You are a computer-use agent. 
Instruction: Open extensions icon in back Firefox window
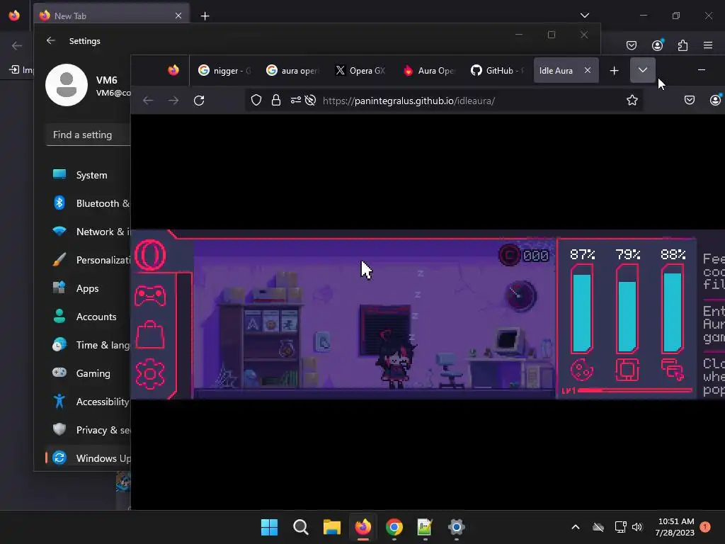tap(683, 45)
